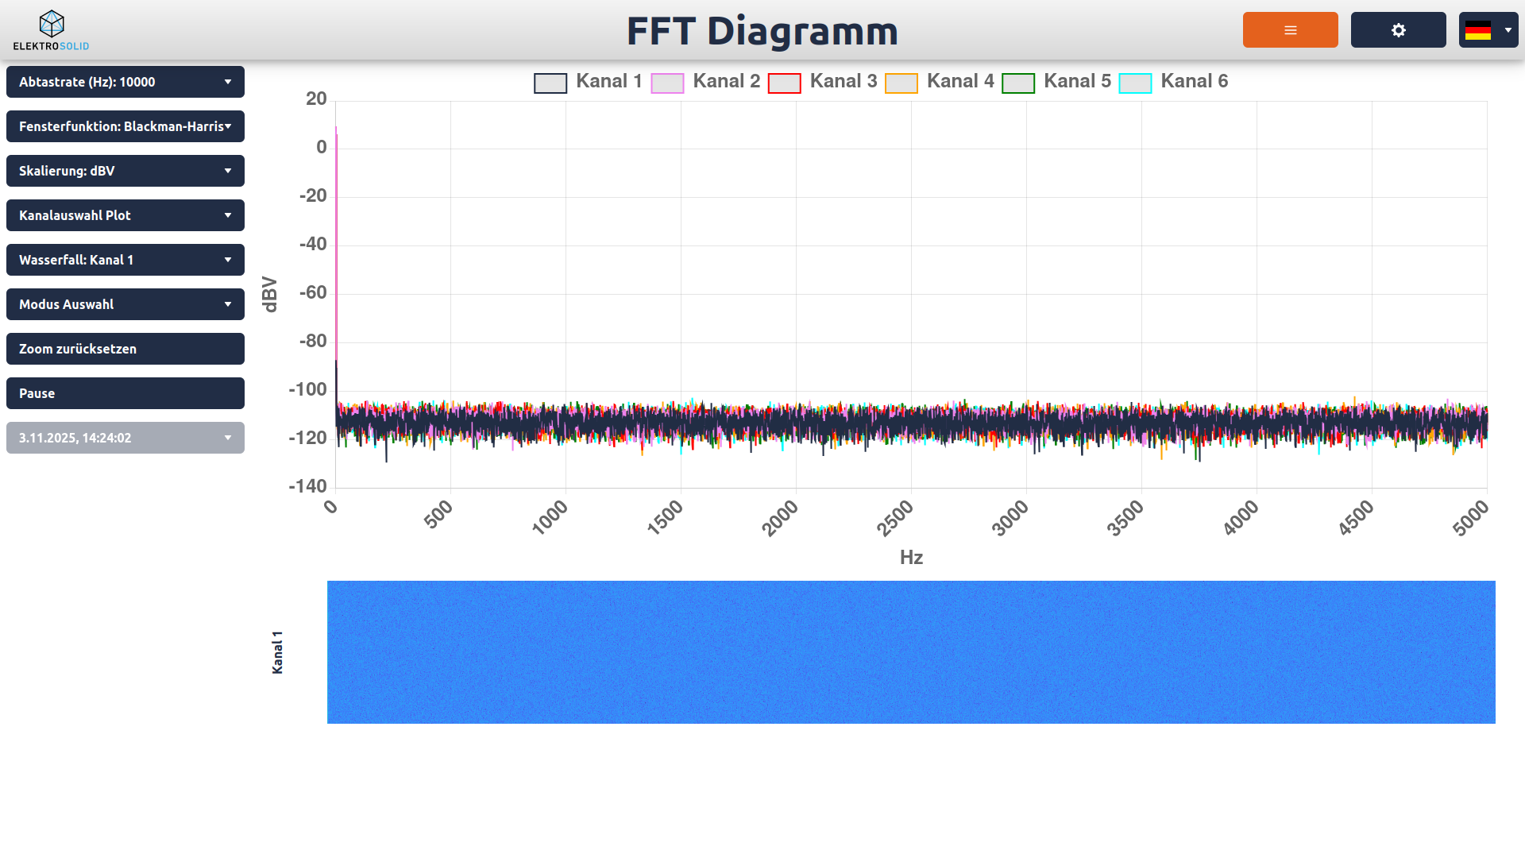The image size is (1525, 858).
Task: Click the German flag language icon
Action: coord(1478,30)
